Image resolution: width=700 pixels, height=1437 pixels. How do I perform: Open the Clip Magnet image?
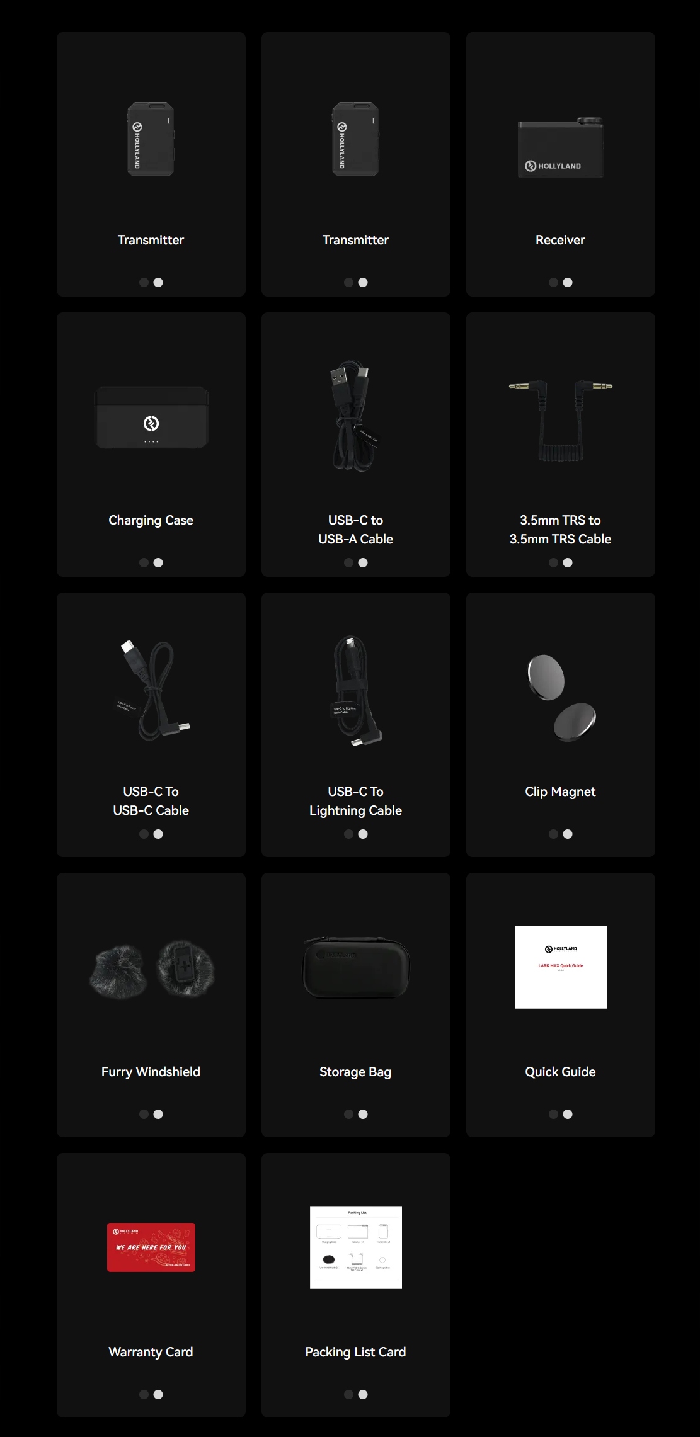coord(561,698)
